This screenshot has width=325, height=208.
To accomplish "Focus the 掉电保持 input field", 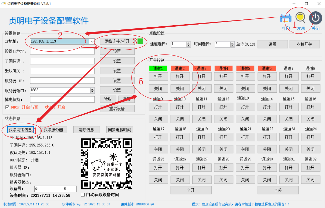I will coord(62,99).
